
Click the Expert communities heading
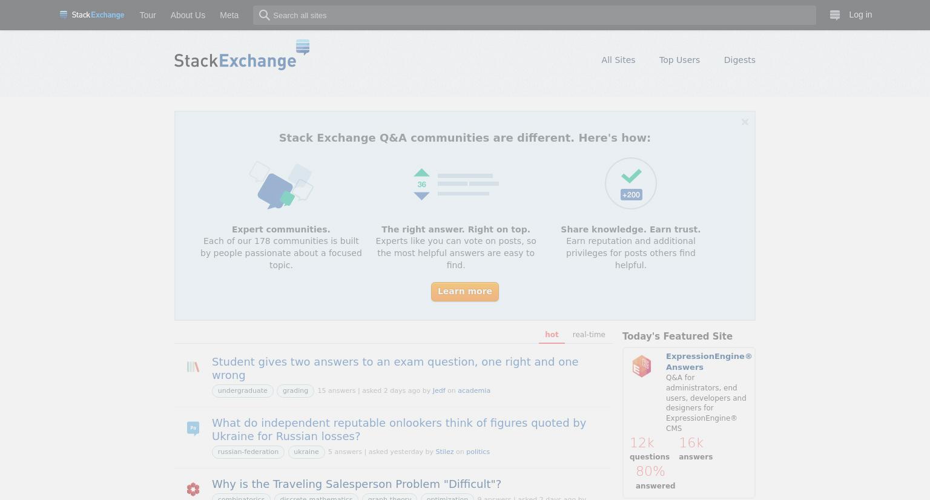[x=281, y=229]
